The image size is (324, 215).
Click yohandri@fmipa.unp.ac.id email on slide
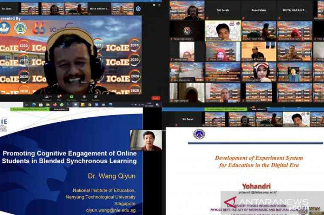pyautogui.click(x=258, y=192)
